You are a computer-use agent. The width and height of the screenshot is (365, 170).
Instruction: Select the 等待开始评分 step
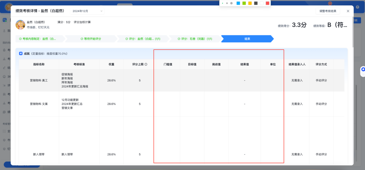(91, 39)
